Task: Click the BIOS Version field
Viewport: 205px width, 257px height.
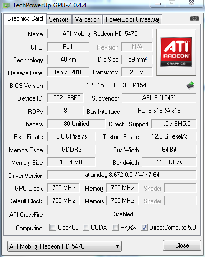Action: tap(115, 85)
